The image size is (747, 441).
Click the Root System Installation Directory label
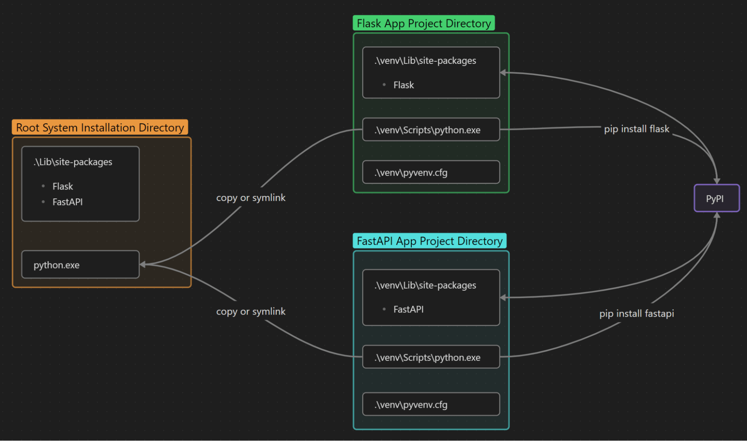tap(100, 127)
